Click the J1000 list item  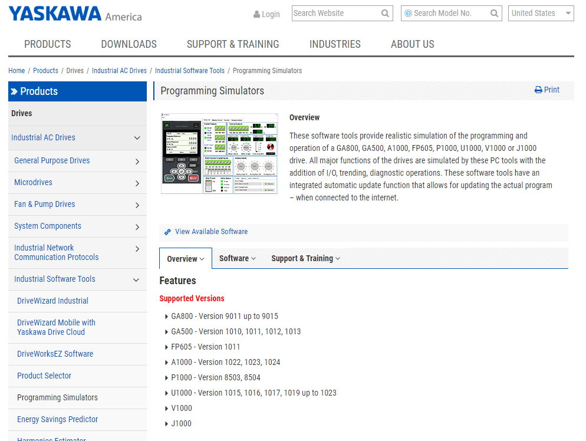coord(181,423)
